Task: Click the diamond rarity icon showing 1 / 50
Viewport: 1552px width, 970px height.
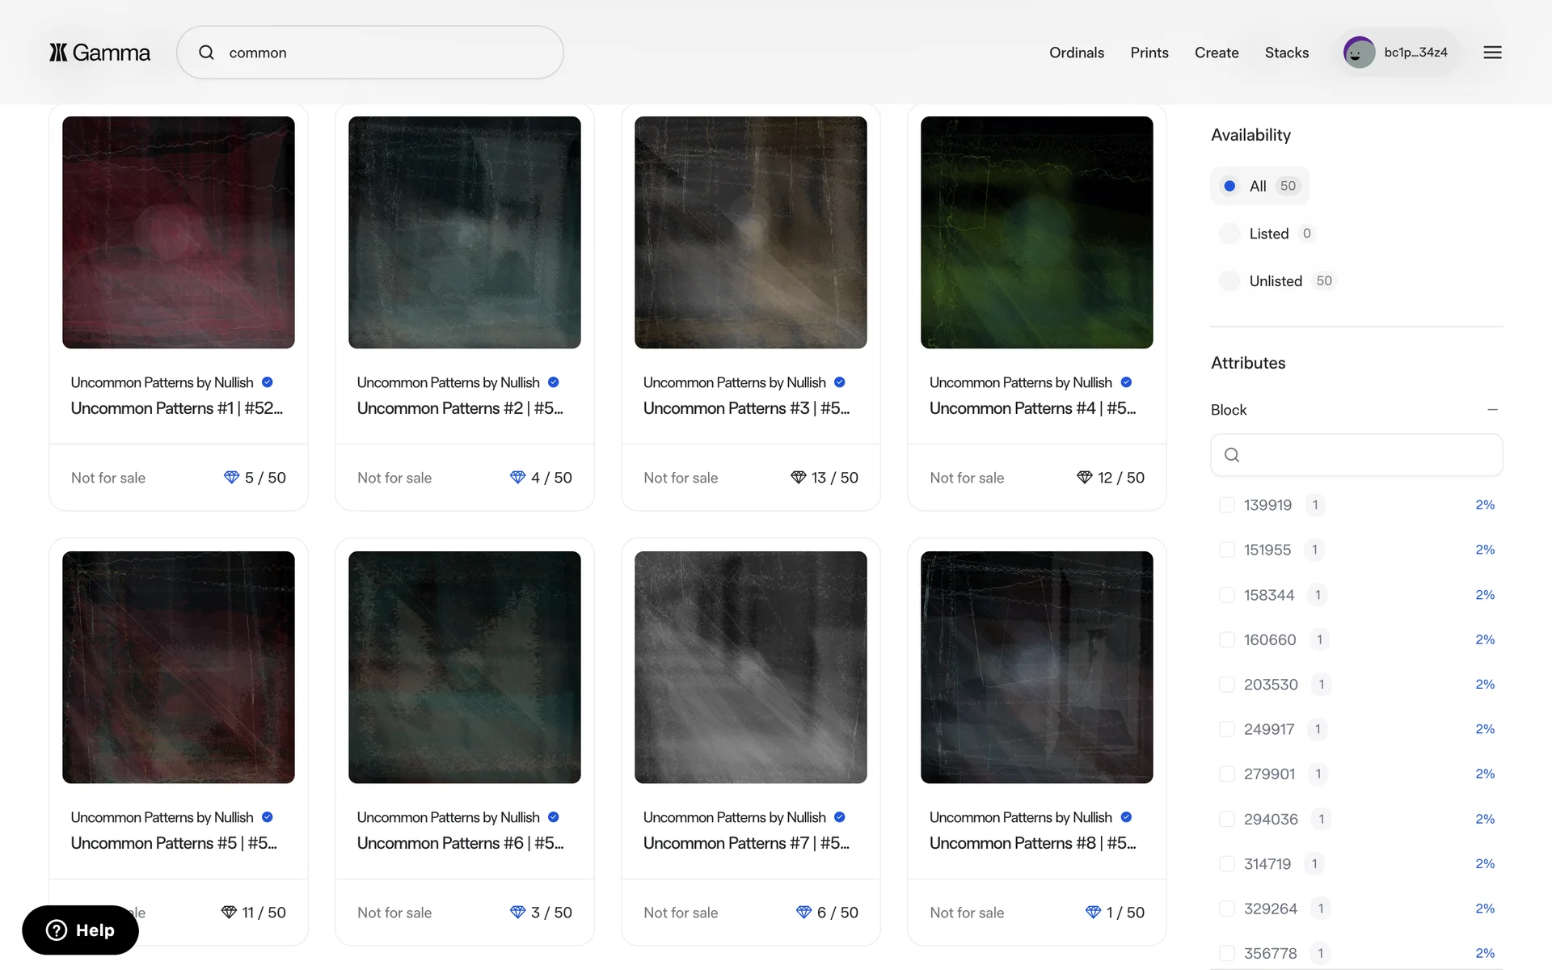Action: [1093, 913]
